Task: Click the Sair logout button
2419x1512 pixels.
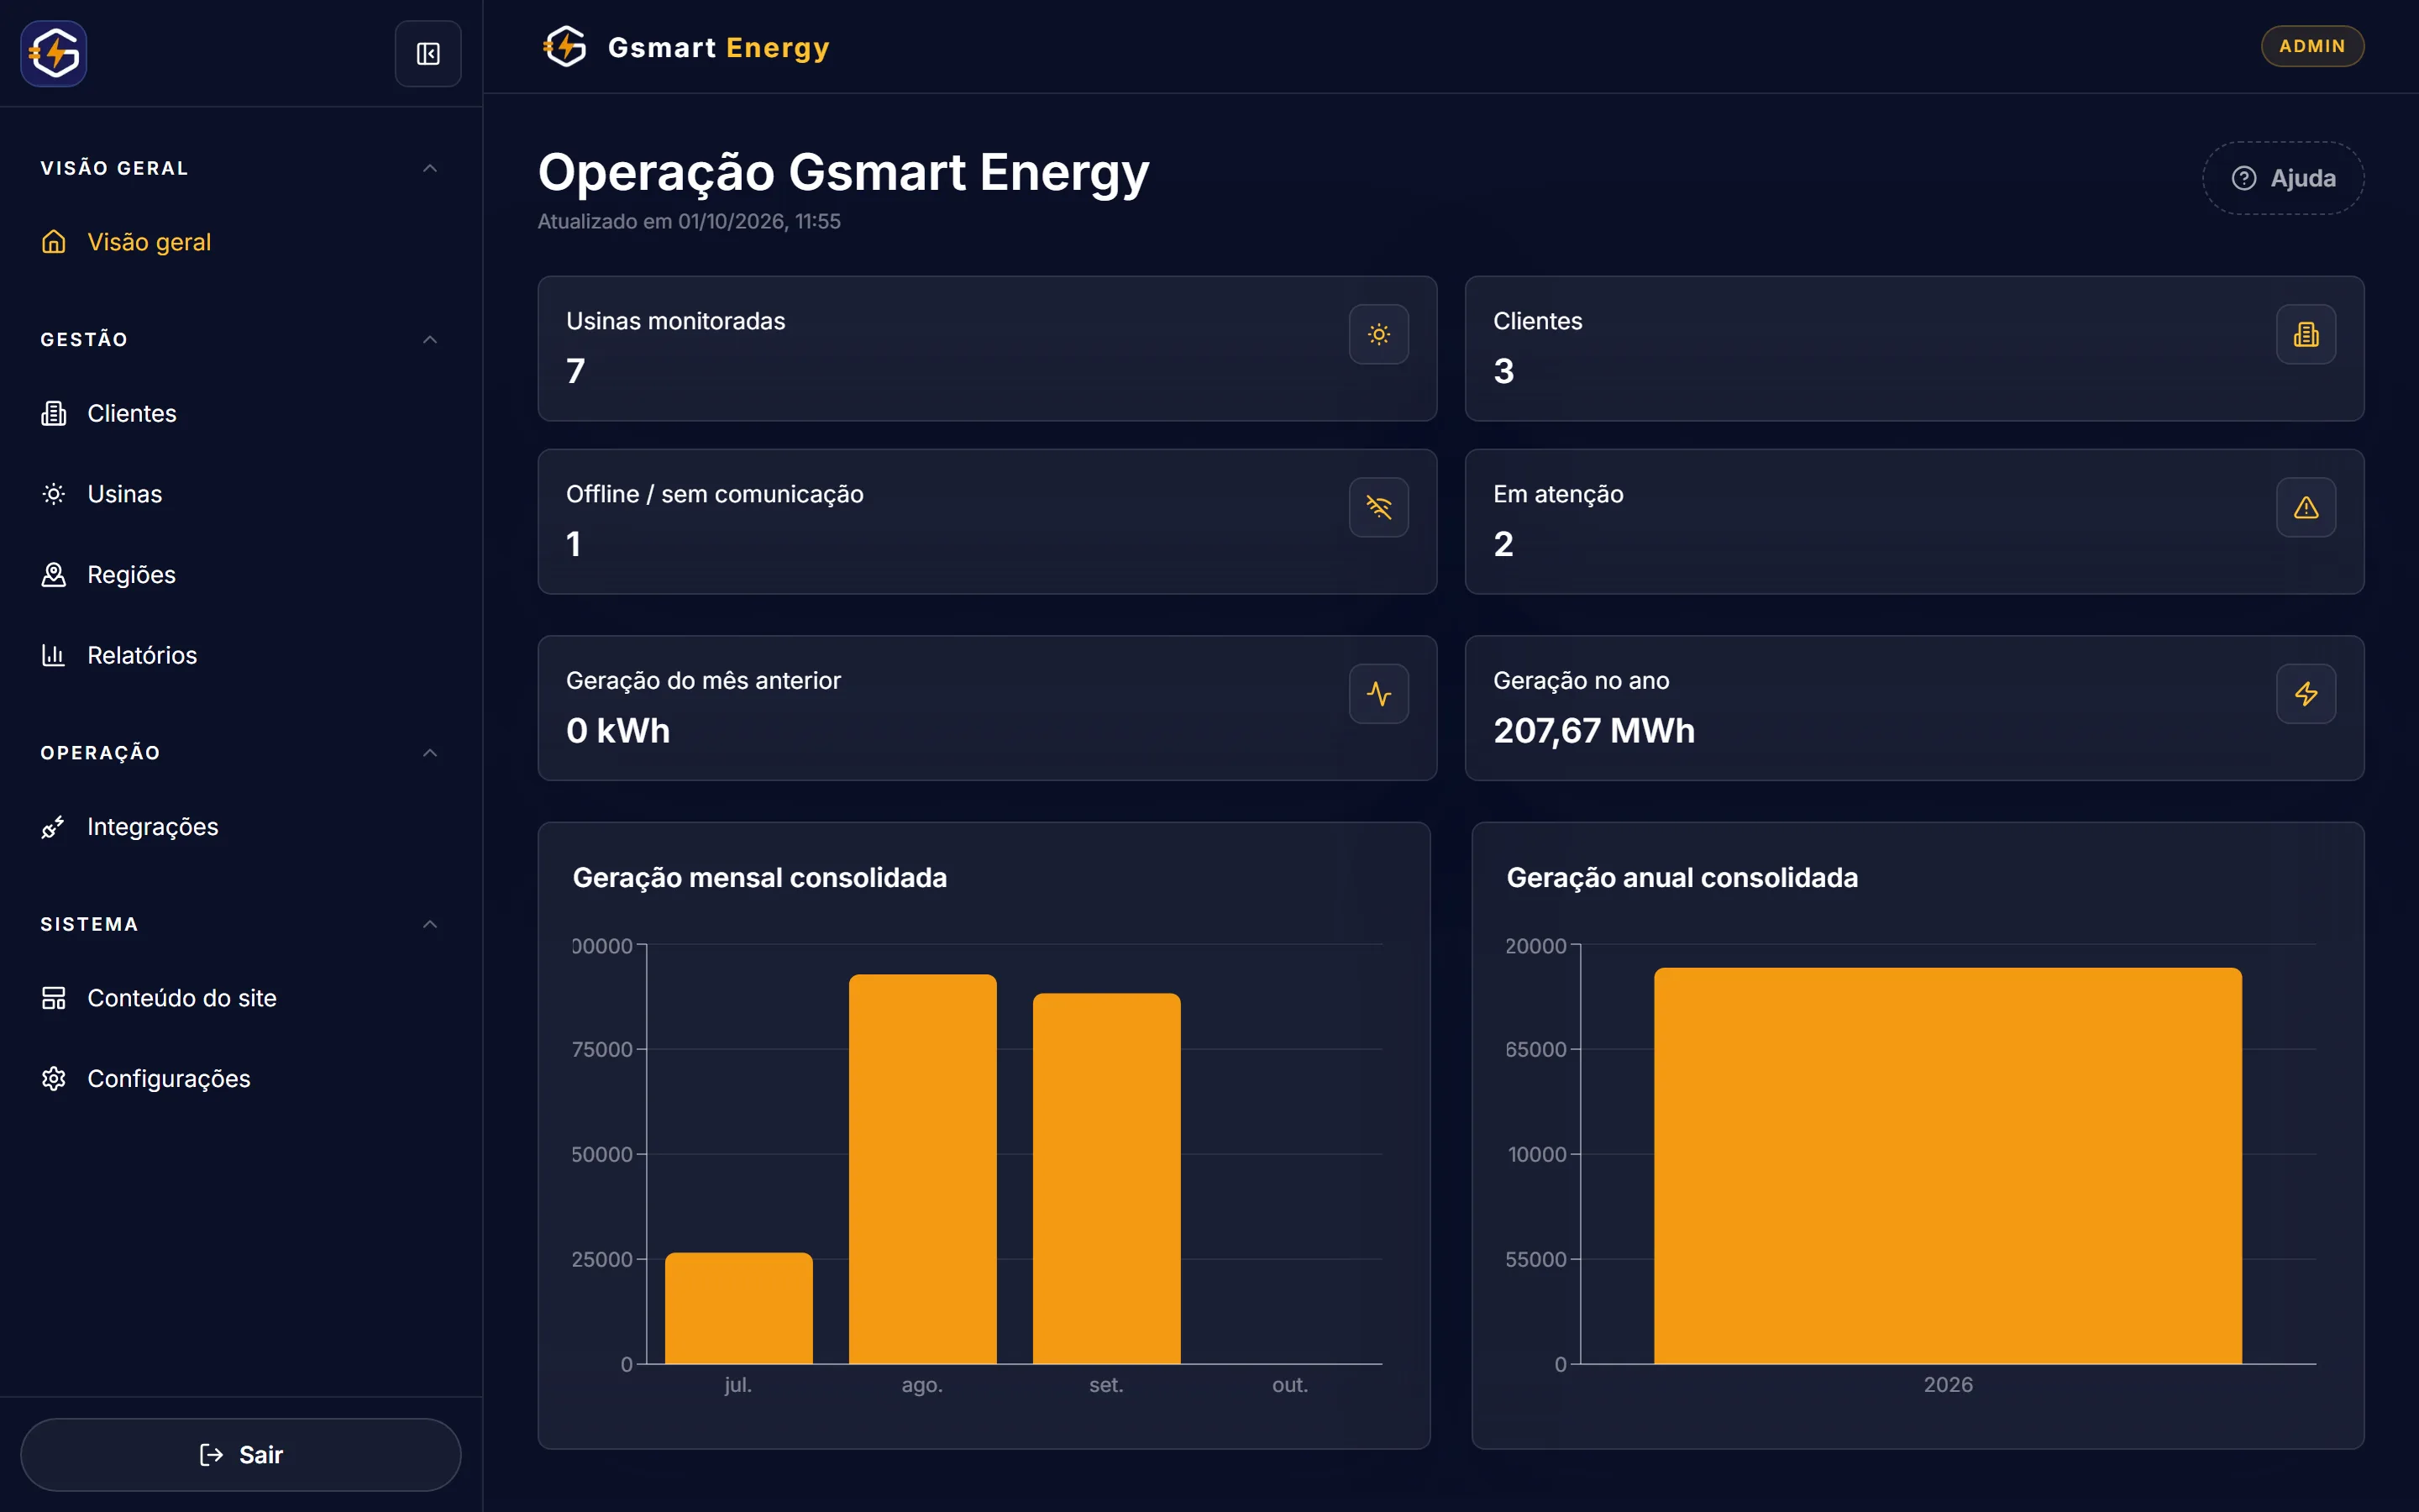Action: pyautogui.click(x=241, y=1455)
